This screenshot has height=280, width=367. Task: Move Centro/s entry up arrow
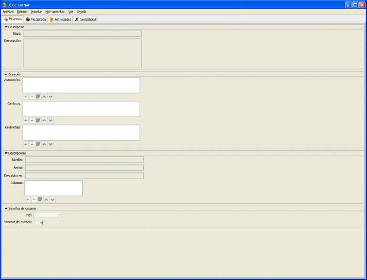44,120
